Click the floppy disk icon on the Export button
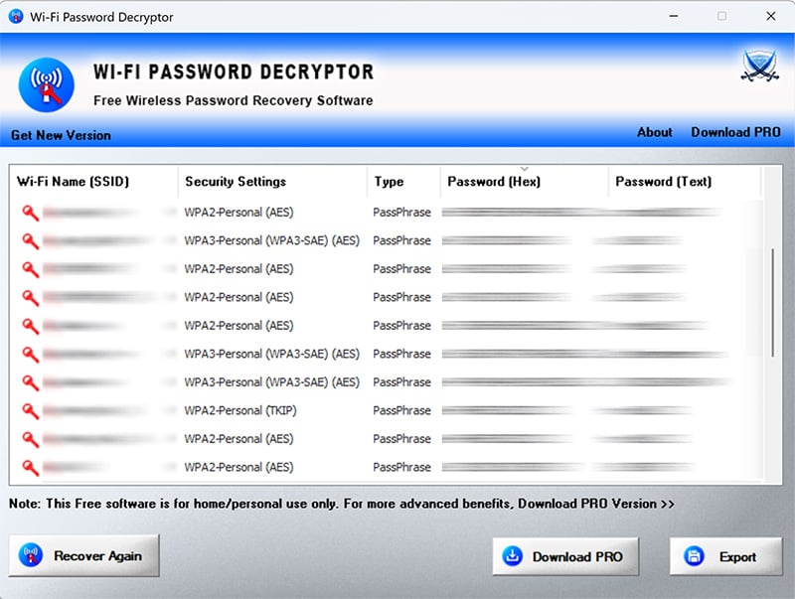The width and height of the screenshot is (795, 599). 696,557
